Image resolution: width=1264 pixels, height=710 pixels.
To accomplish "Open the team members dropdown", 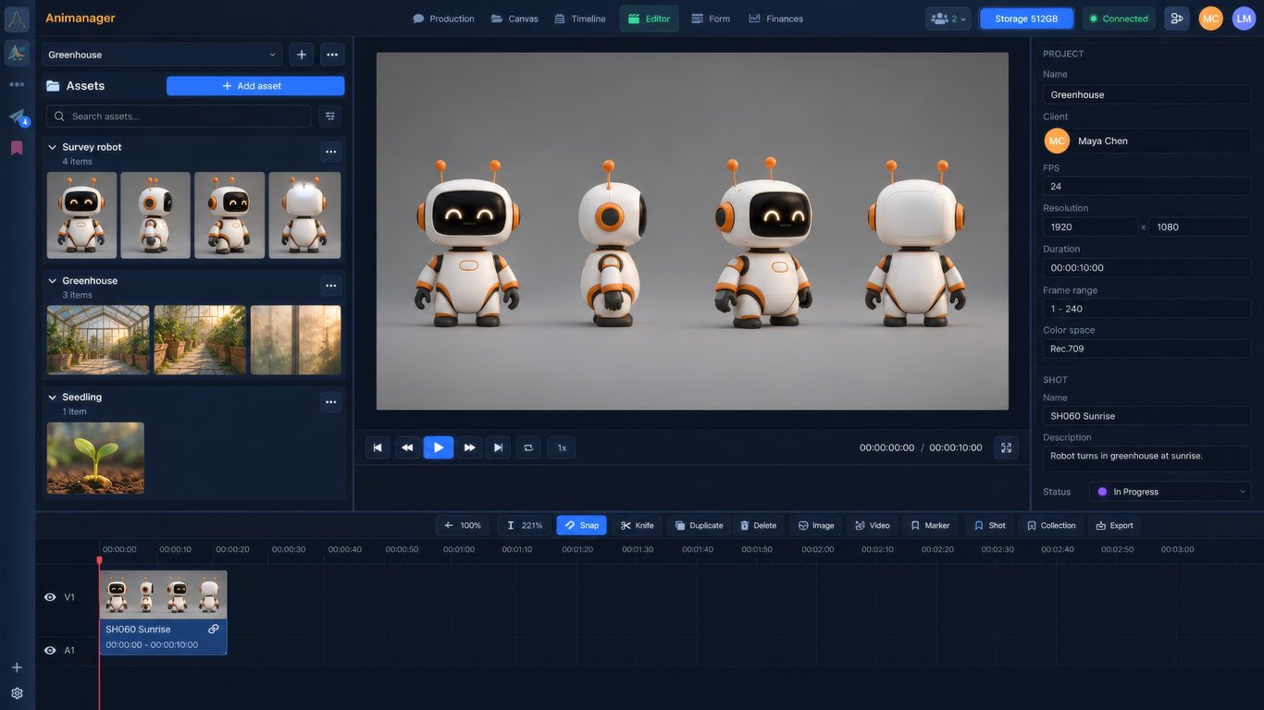I will 948,18.
